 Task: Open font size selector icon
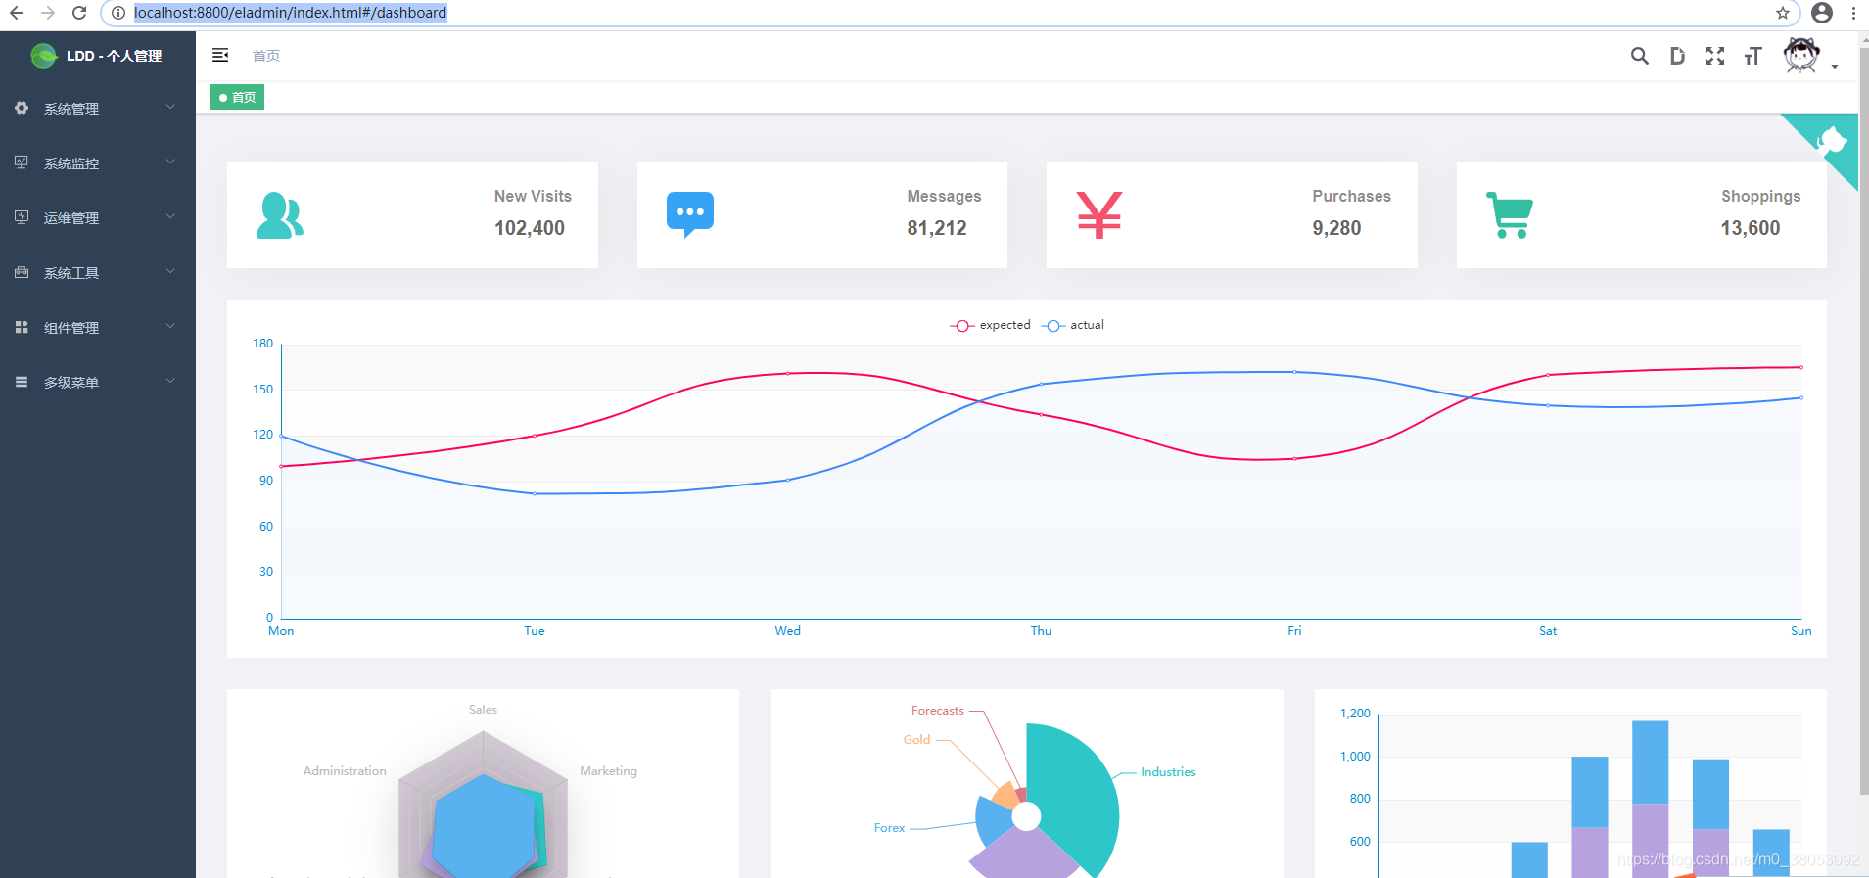1753,56
